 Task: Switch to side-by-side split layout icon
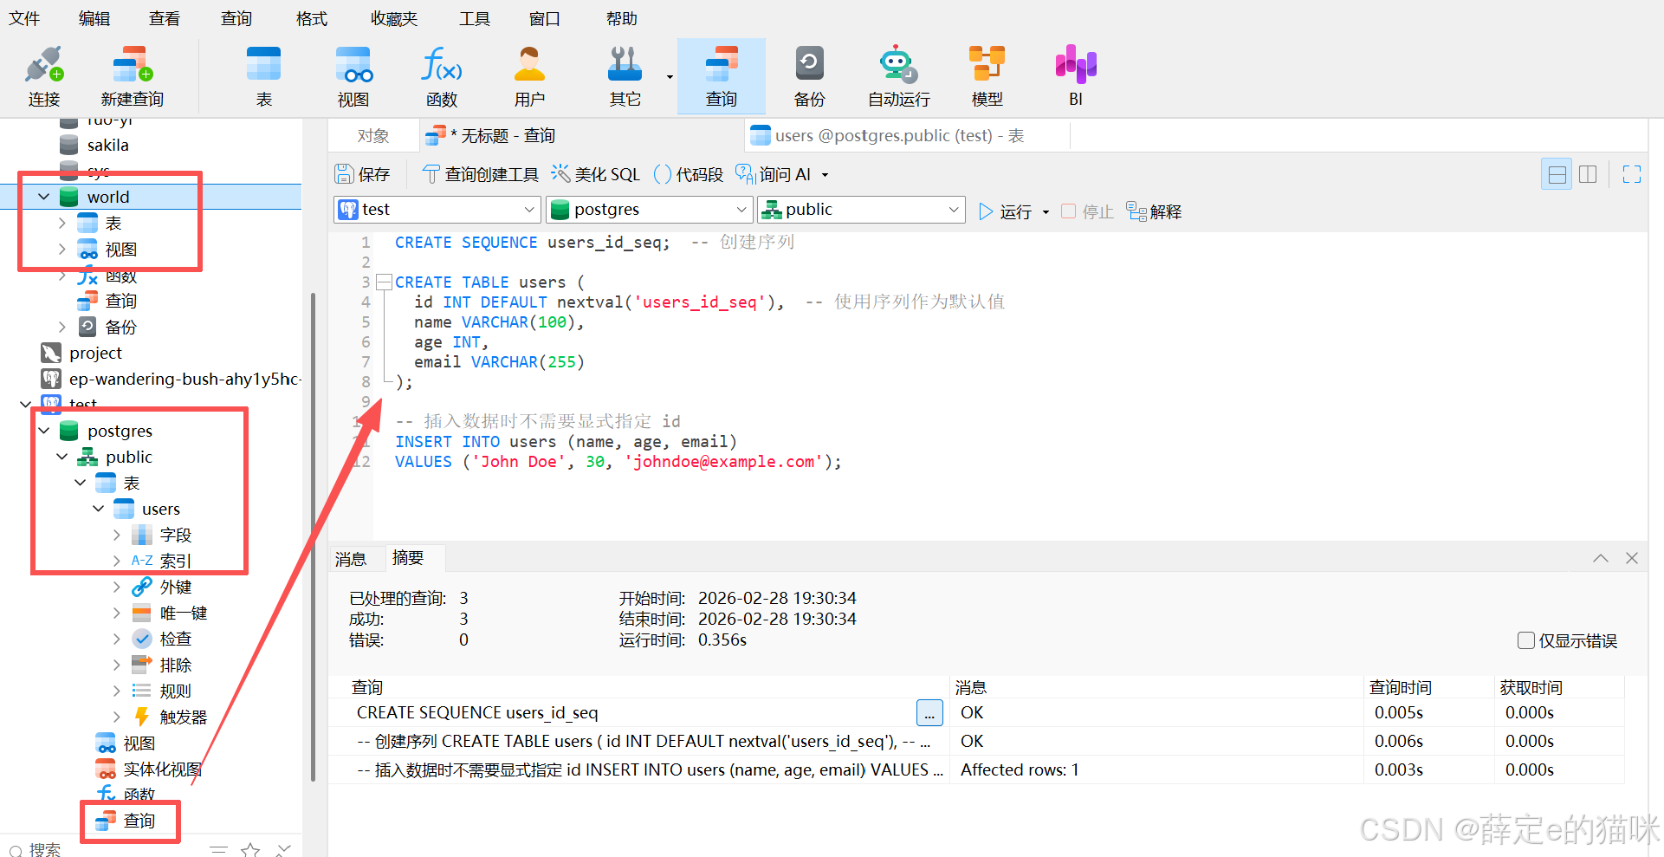click(x=1588, y=174)
